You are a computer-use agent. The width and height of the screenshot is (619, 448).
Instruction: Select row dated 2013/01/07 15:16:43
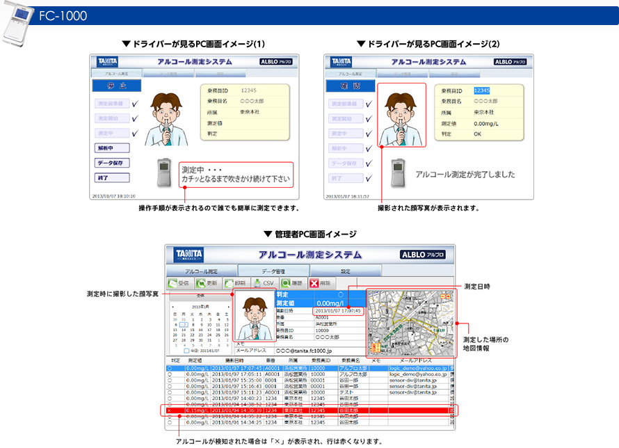click(309, 386)
